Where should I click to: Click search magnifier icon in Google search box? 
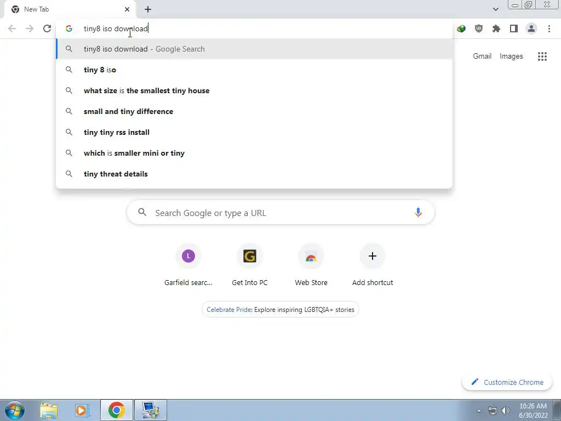[x=142, y=212]
